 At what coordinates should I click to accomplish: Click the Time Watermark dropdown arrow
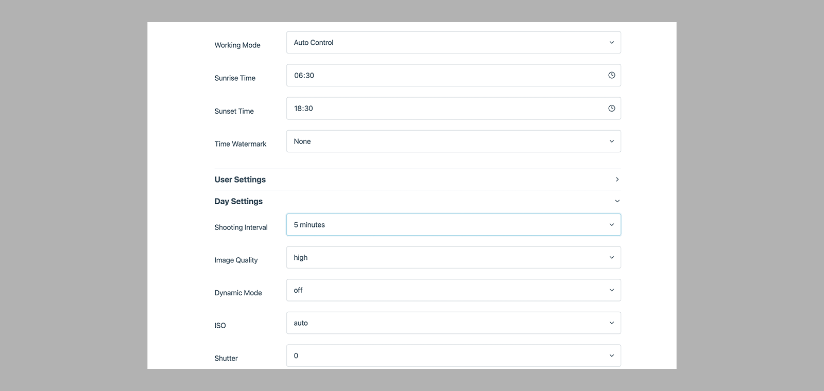[611, 141]
